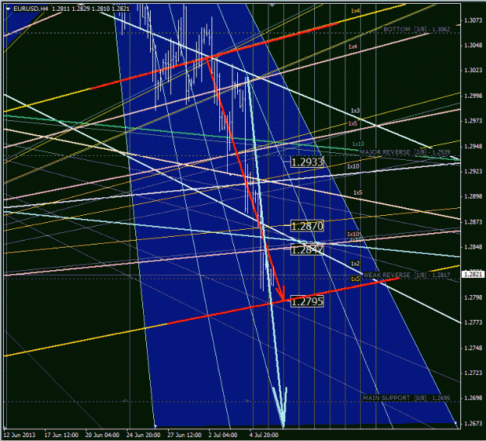Click 1.2923 on the price axis

tap(473, 172)
